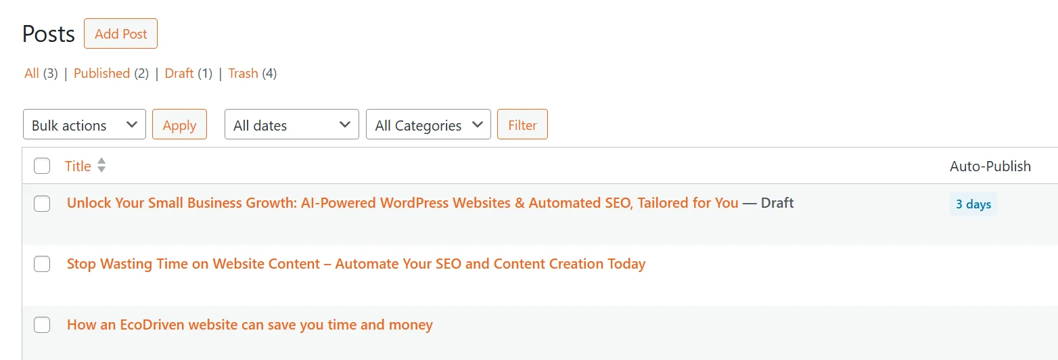Open the Trash posts view
Viewport: 1058px width, 360px height.
pos(243,73)
